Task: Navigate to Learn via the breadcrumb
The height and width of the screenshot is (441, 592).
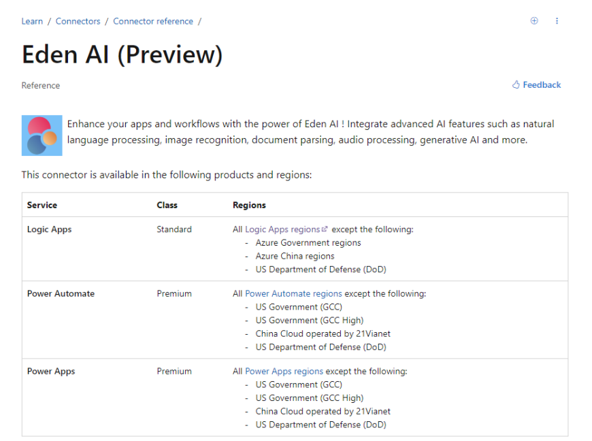Action: (x=32, y=21)
